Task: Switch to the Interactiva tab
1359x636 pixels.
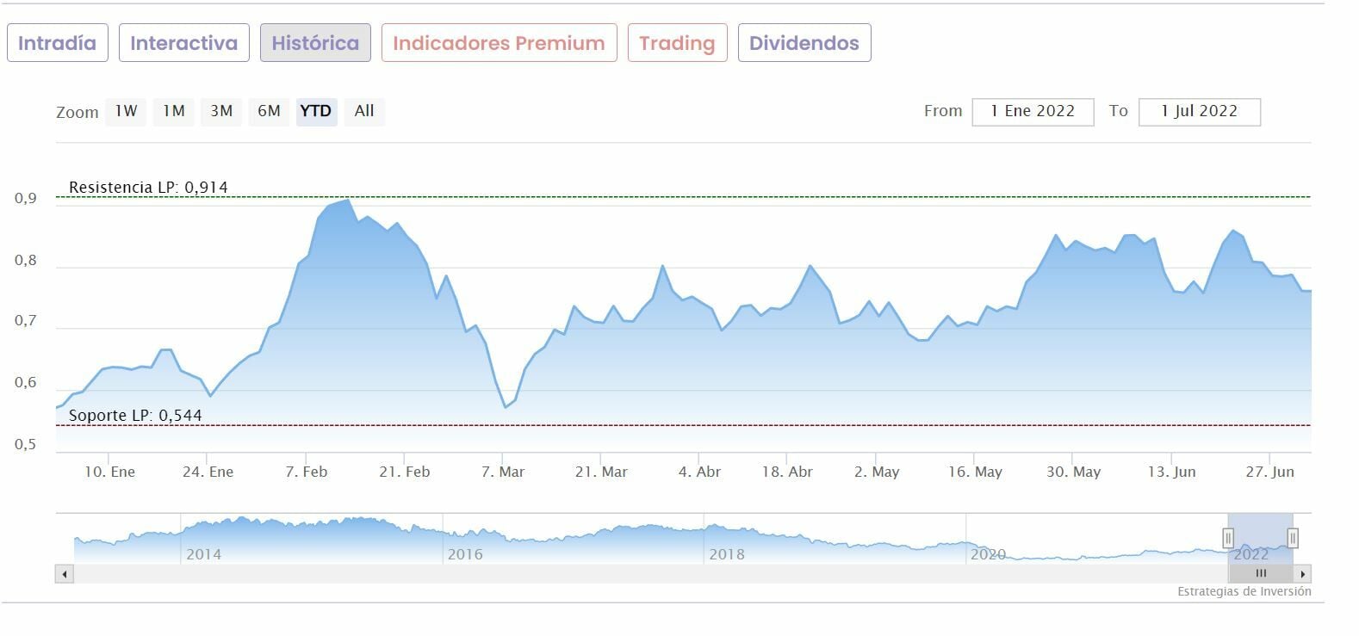Action: point(183,43)
